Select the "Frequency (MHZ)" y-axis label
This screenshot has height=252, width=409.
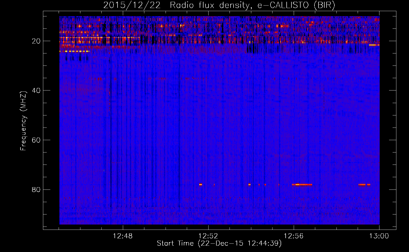[x=23, y=121]
